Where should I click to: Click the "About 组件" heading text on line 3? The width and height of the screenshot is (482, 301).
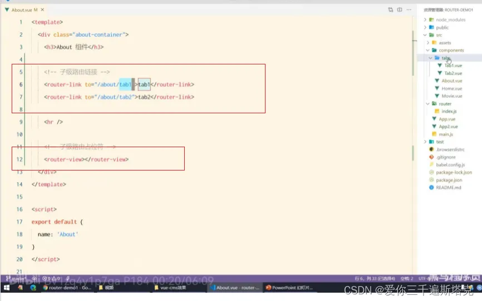click(72, 47)
